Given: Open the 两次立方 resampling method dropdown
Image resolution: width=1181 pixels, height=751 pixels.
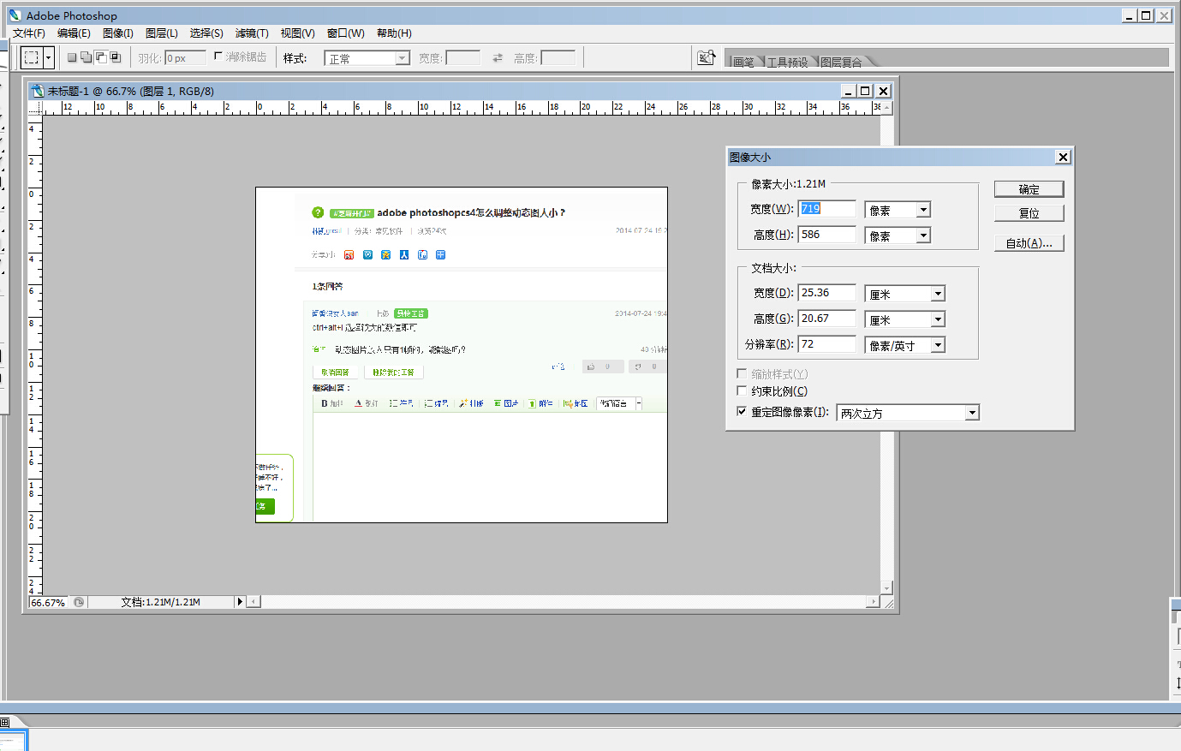Looking at the screenshot, I should coord(908,413).
